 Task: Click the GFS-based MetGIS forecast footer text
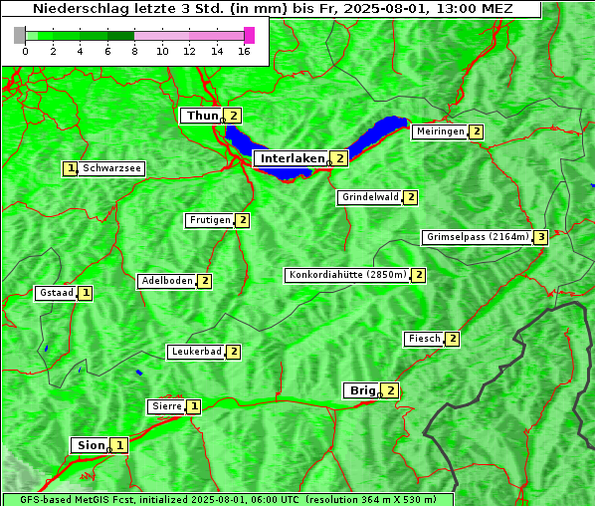click(x=228, y=500)
